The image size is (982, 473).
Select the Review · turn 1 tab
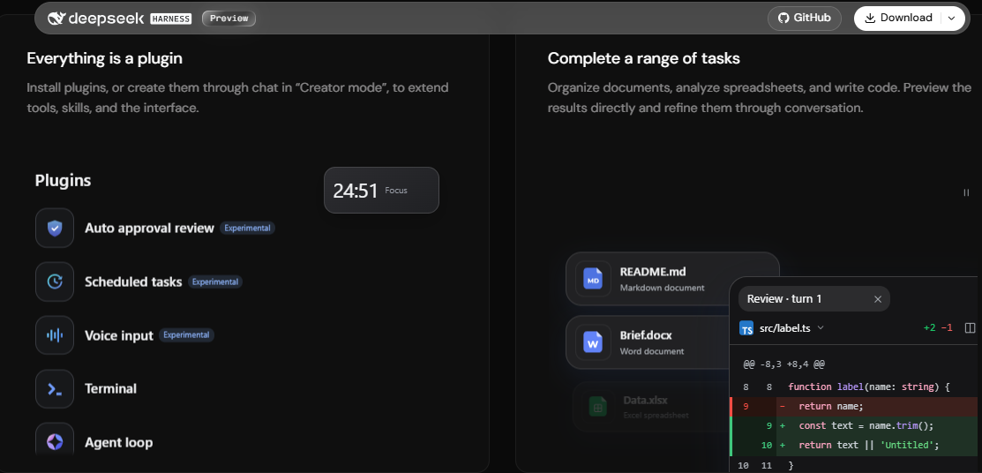(x=813, y=299)
